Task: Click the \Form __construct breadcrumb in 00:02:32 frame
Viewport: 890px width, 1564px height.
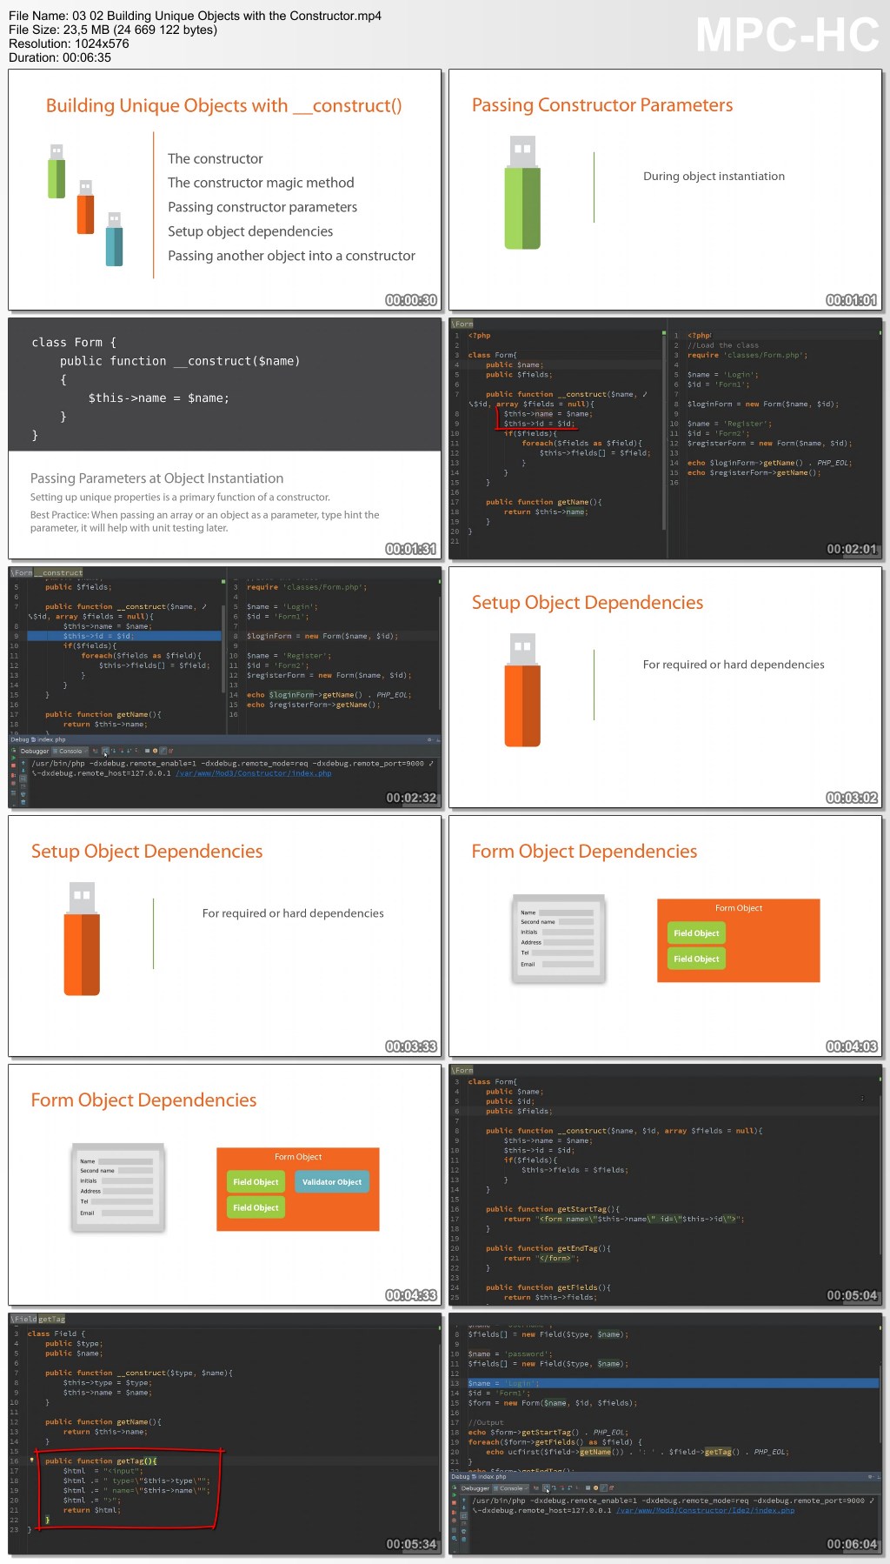Action: [47, 572]
